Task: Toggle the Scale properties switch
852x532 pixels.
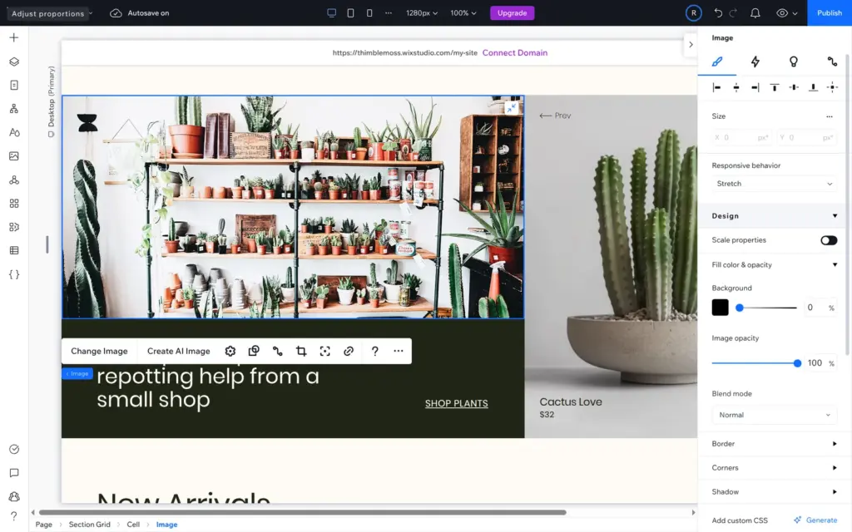Action: (829, 240)
